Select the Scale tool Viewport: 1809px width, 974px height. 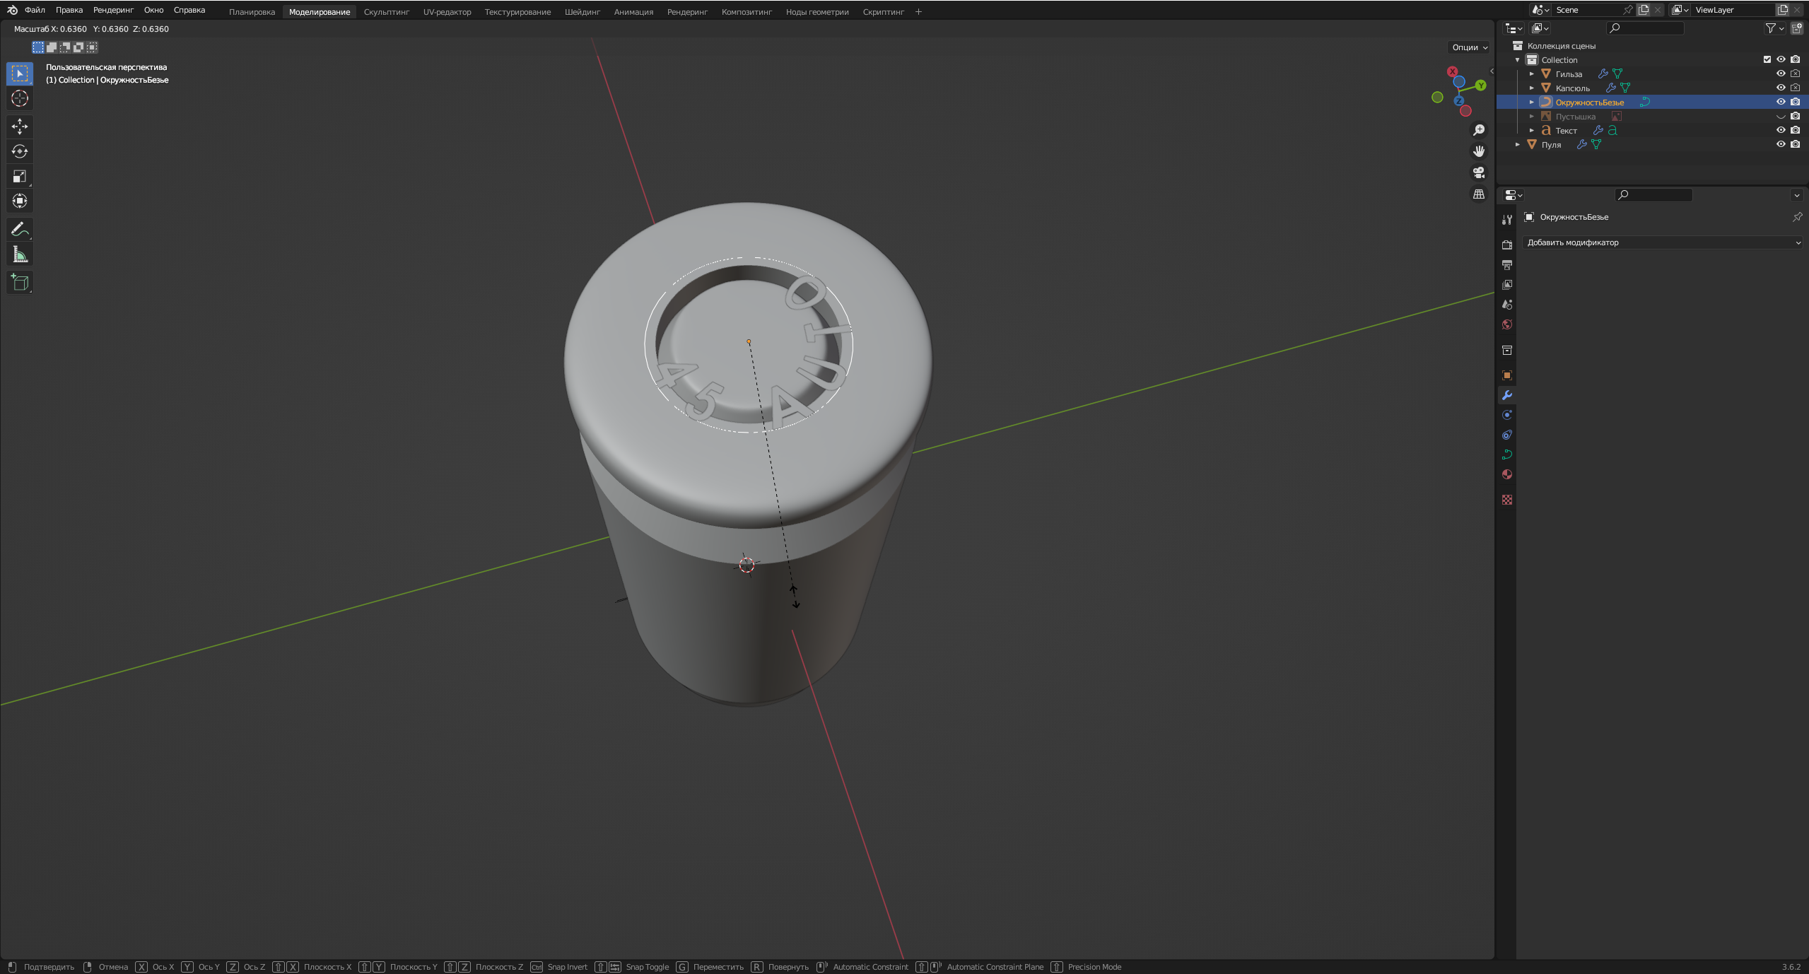(x=20, y=176)
